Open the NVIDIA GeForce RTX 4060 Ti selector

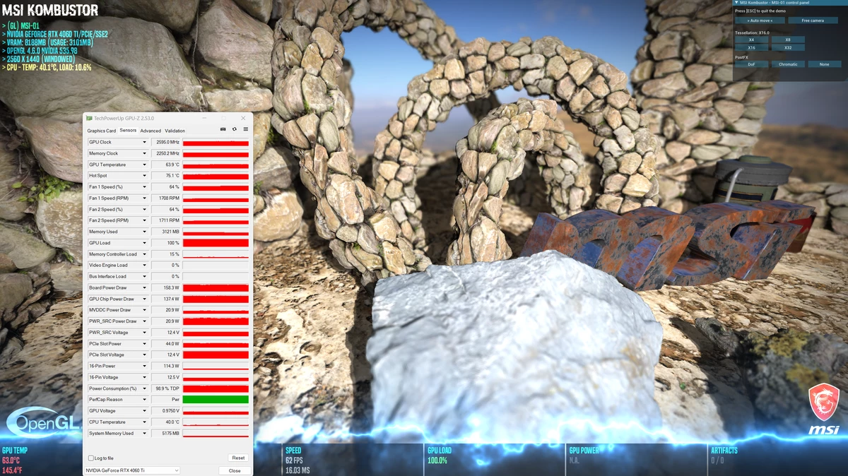tap(132, 470)
